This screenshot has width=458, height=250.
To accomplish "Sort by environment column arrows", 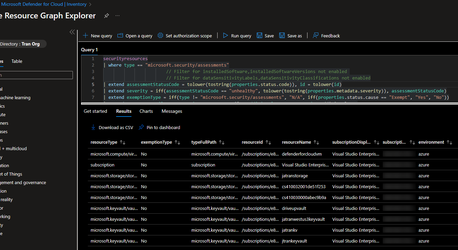I will coord(449,142).
